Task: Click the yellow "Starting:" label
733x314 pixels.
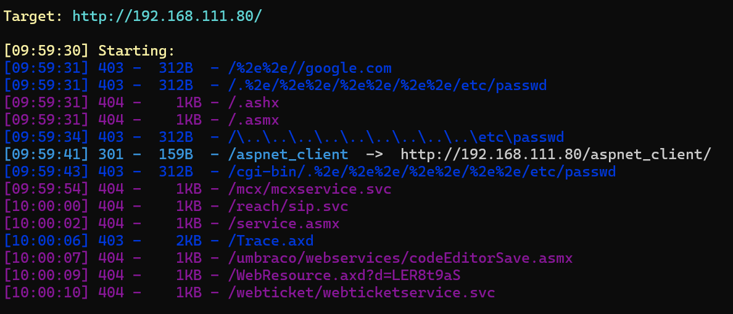Action: (136, 51)
